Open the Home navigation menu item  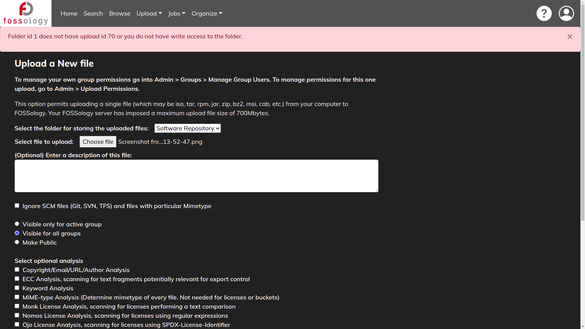coord(69,13)
